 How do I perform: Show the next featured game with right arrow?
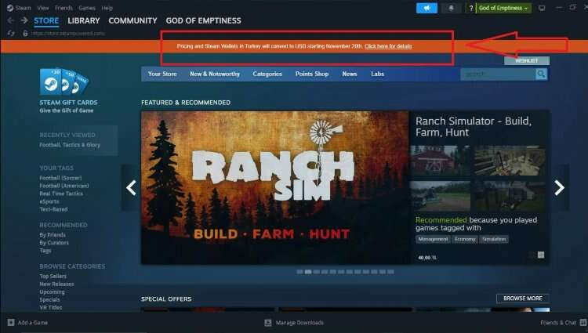pos(559,188)
